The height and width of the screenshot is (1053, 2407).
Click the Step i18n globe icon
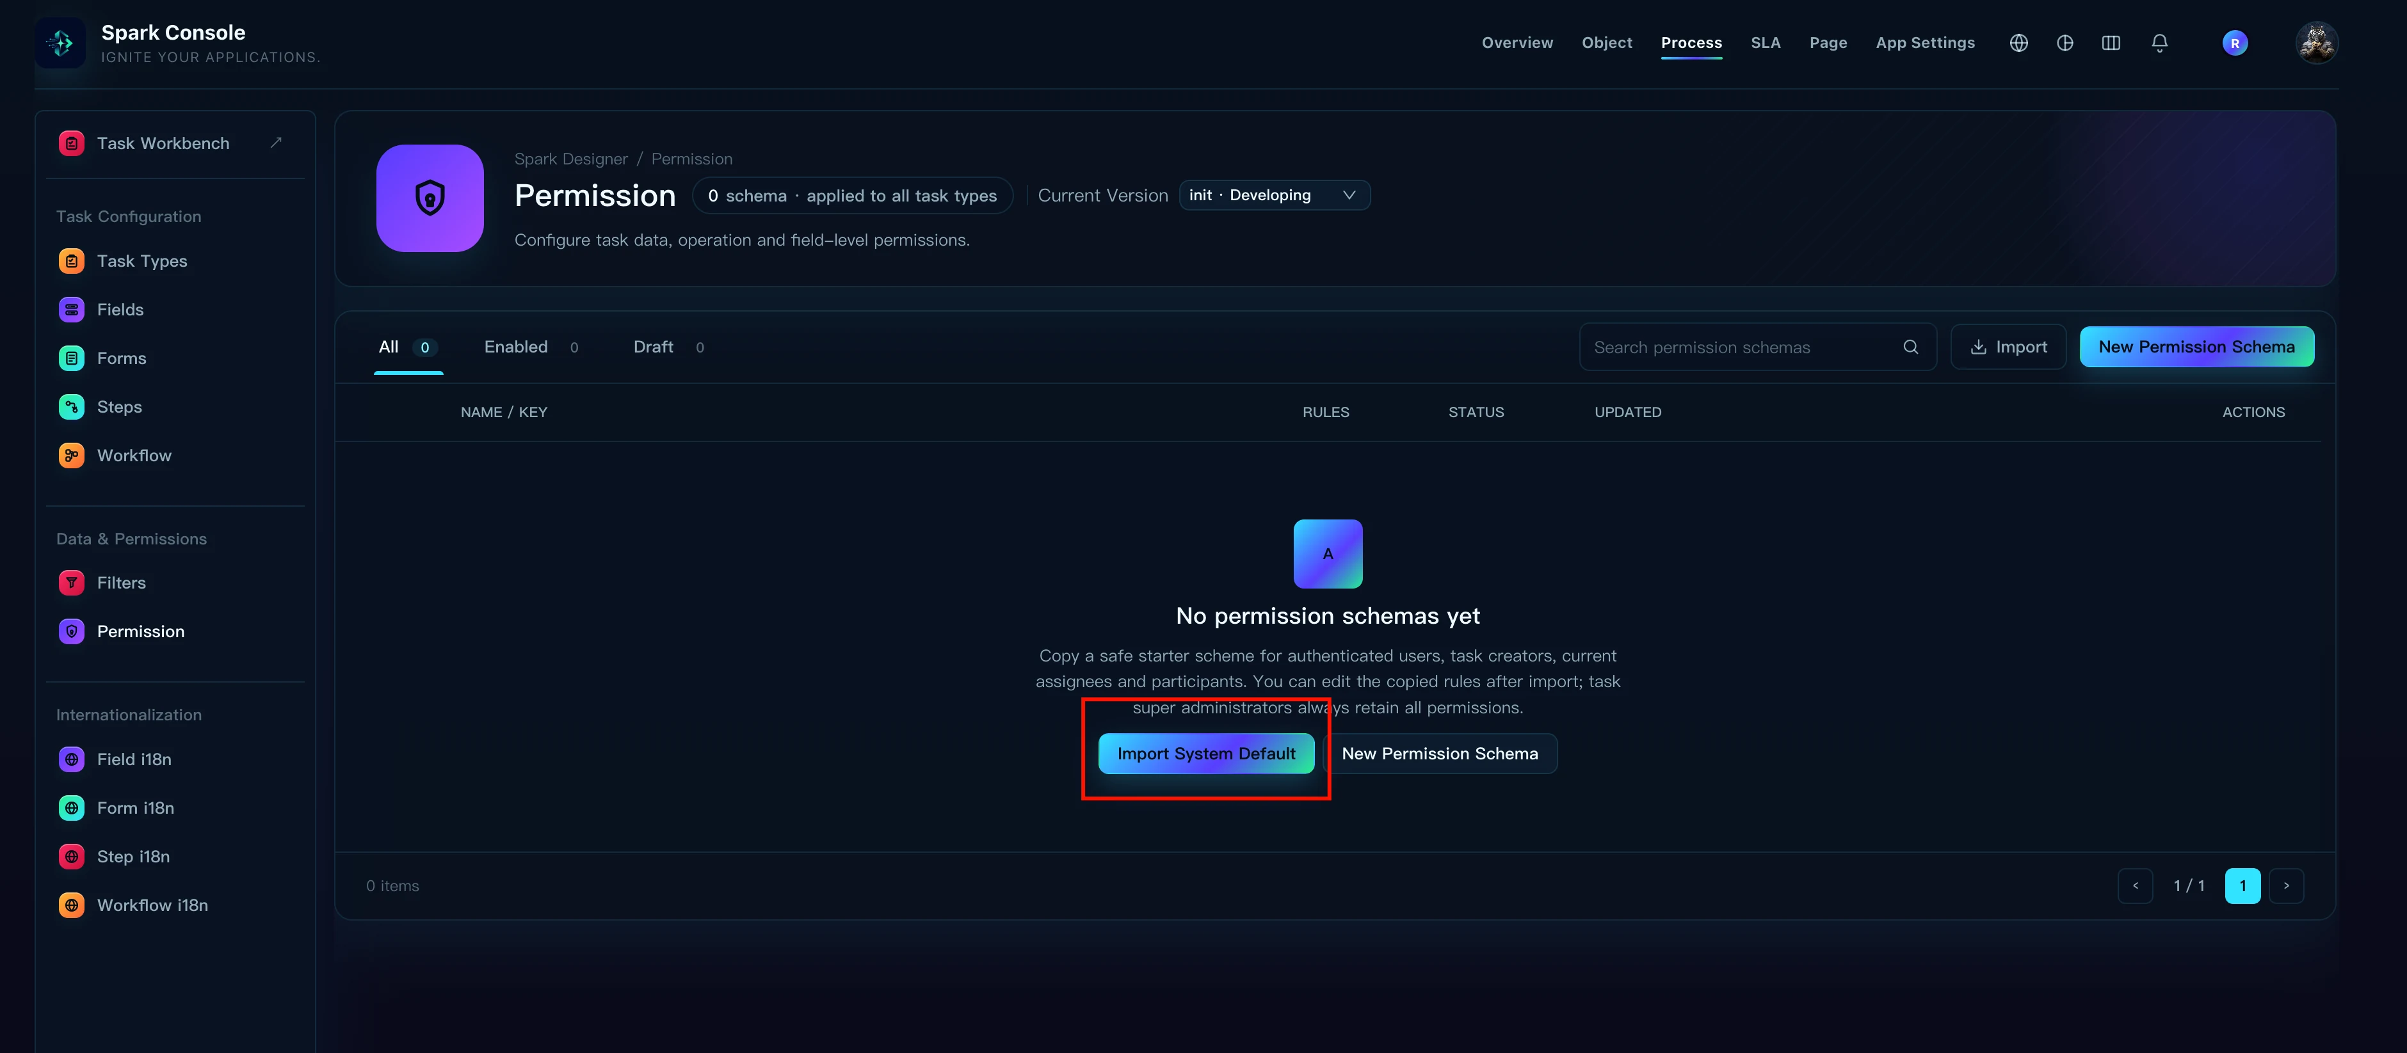(x=71, y=856)
